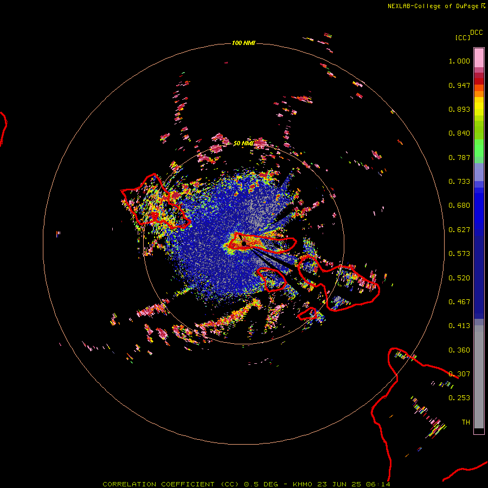This screenshot has height=488, width=488.
Task: Click the DCC label above the color bar
Action: (x=477, y=33)
